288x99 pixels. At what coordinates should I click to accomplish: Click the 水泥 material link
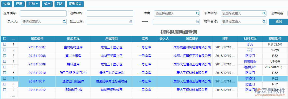tap(250, 44)
